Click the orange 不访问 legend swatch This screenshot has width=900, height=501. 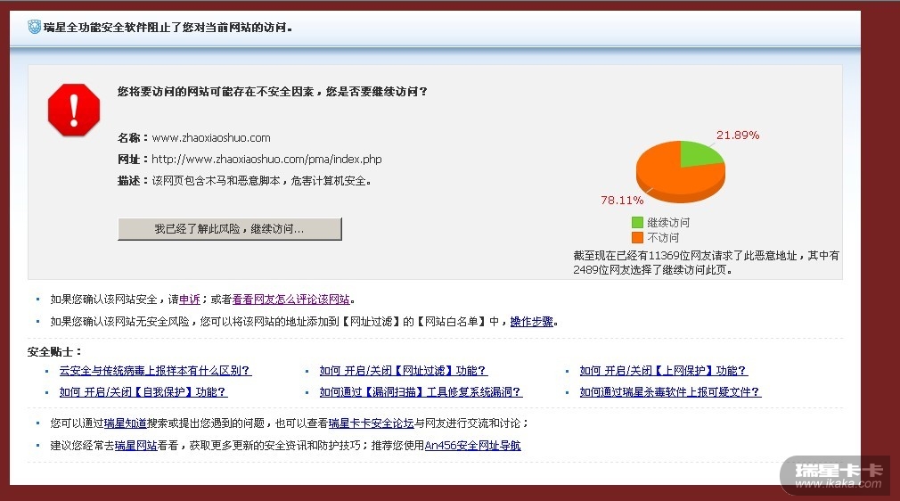coord(637,237)
